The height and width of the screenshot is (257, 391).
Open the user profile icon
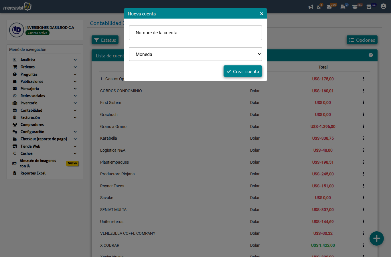point(383,6)
